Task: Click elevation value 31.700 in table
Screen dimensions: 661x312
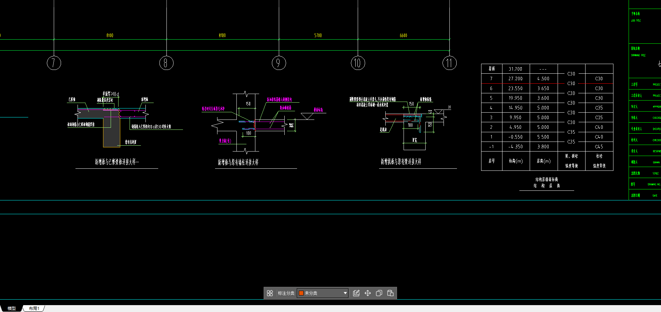Action: (x=515, y=69)
